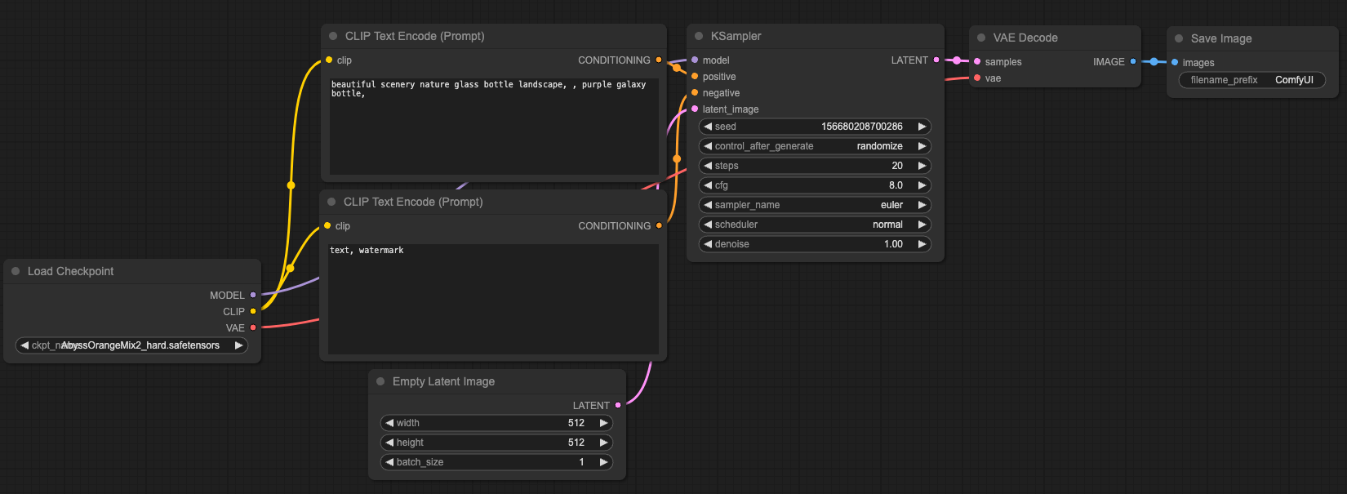The height and width of the screenshot is (494, 1347).
Task: Decrease batch_size with the left arrow
Action: tap(389, 462)
